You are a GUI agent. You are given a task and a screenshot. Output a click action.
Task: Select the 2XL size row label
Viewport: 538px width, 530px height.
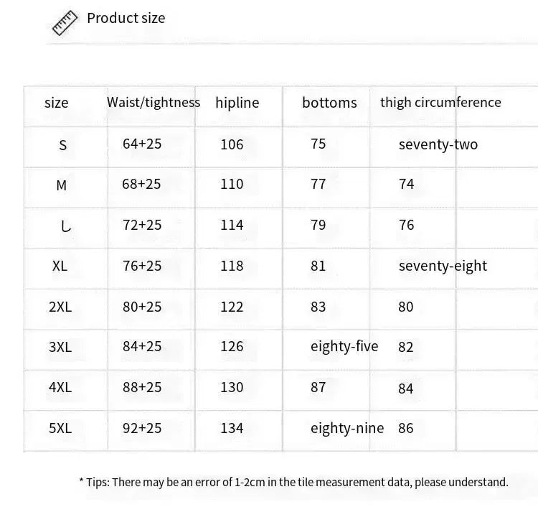pos(60,307)
